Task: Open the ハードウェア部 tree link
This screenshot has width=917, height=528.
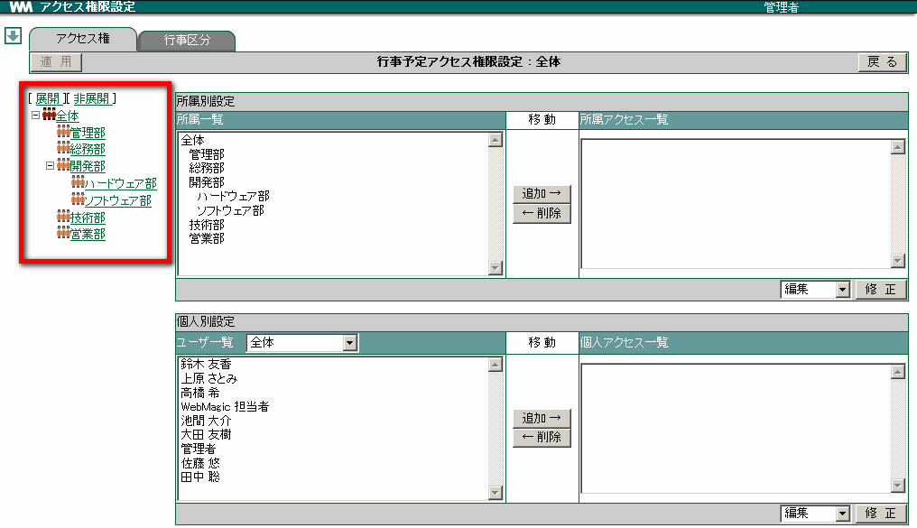Action: point(121,183)
